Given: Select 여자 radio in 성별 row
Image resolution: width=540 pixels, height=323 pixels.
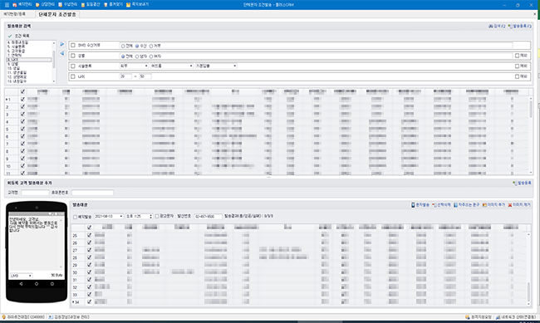Looking at the screenshot, I should point(151,56).
